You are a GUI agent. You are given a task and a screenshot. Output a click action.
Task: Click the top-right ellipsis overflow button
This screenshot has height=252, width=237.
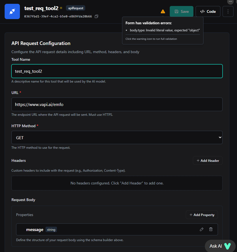point(230,2)
